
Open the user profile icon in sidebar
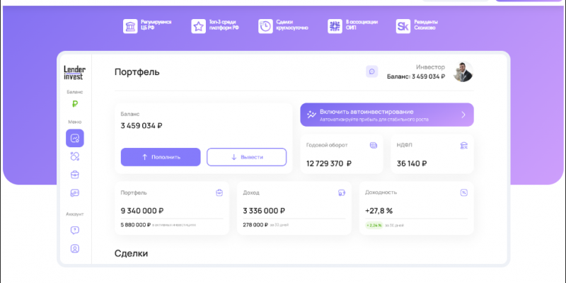(74, 248)
